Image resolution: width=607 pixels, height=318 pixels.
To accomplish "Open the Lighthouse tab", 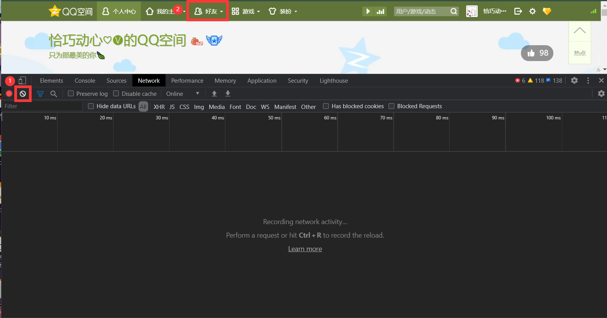I will point(334,81).
